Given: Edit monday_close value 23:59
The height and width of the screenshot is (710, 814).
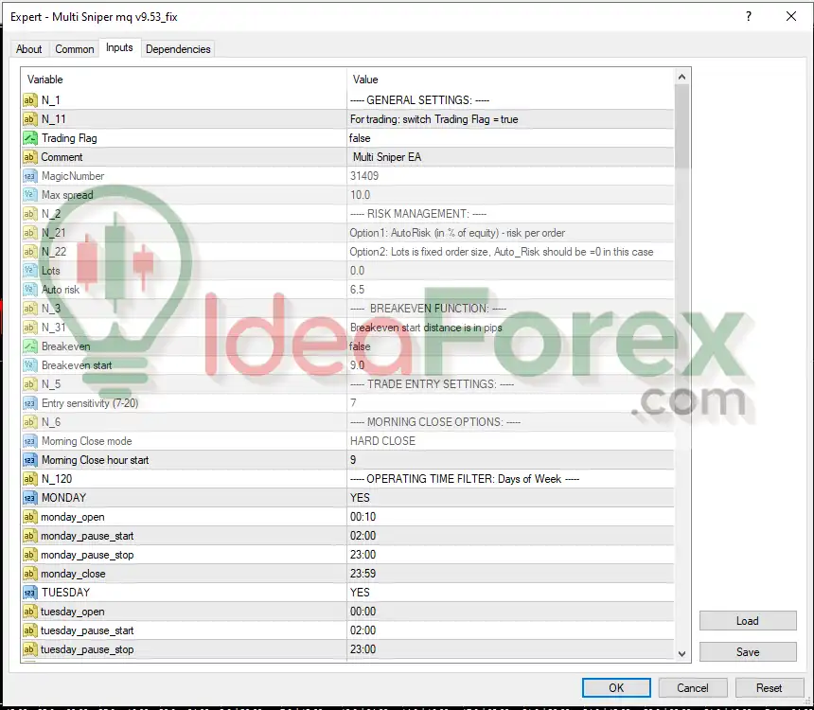Looking at the screenshot, I should click(x=510, y=574).
